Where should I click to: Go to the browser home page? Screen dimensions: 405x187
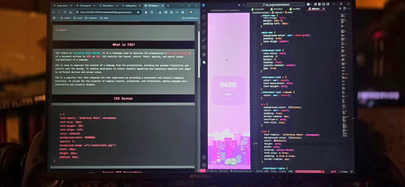coord(70,12)
